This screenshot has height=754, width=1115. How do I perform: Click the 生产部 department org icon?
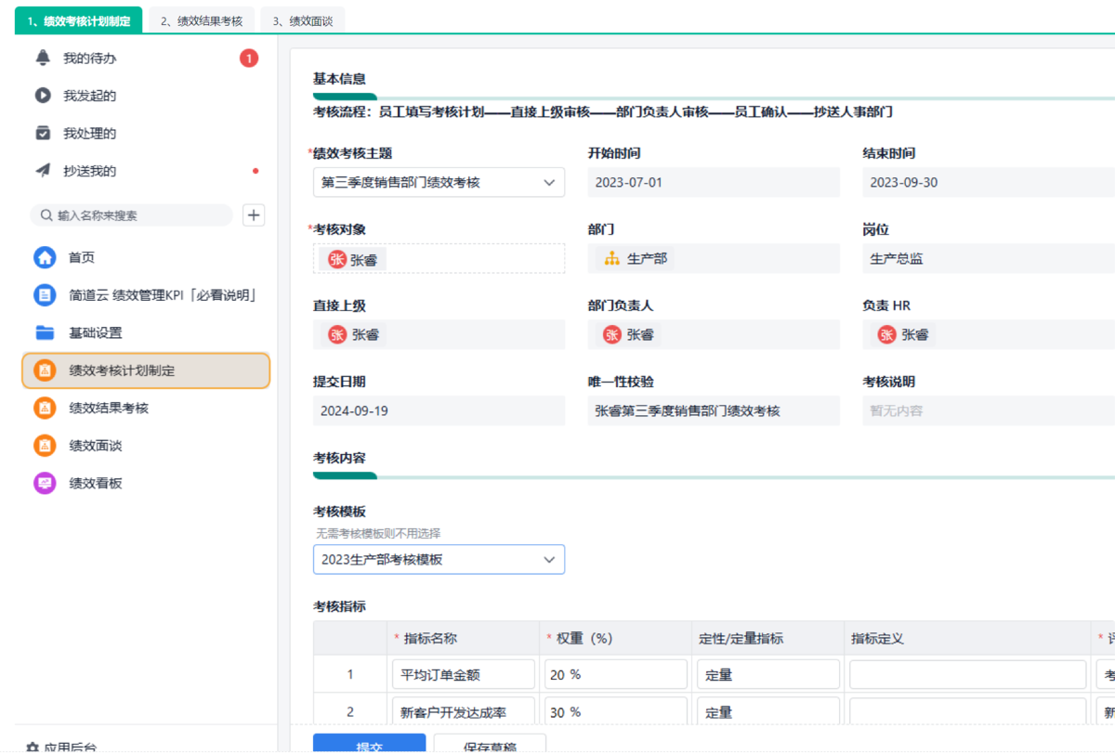click(611, 259)
